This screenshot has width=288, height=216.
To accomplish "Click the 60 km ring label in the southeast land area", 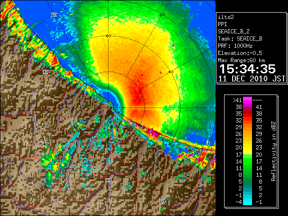I will pos(162,201).
